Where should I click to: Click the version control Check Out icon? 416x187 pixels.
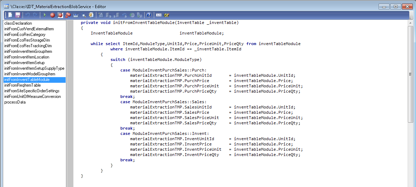[116, 15]
